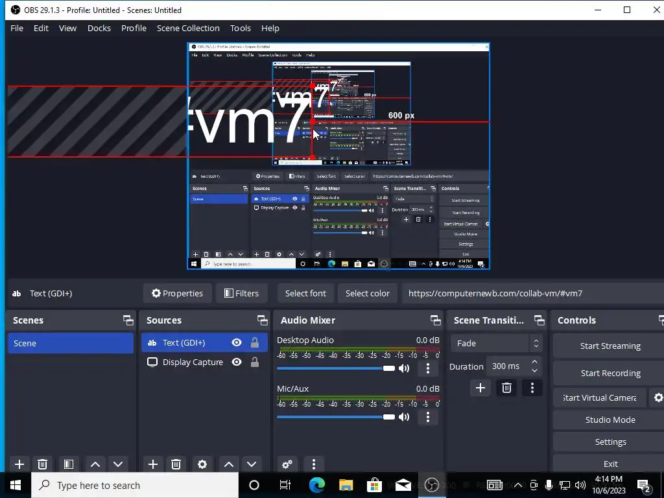Click the taskbar search box
Screen dimensions: 664x498
point(135,485)
